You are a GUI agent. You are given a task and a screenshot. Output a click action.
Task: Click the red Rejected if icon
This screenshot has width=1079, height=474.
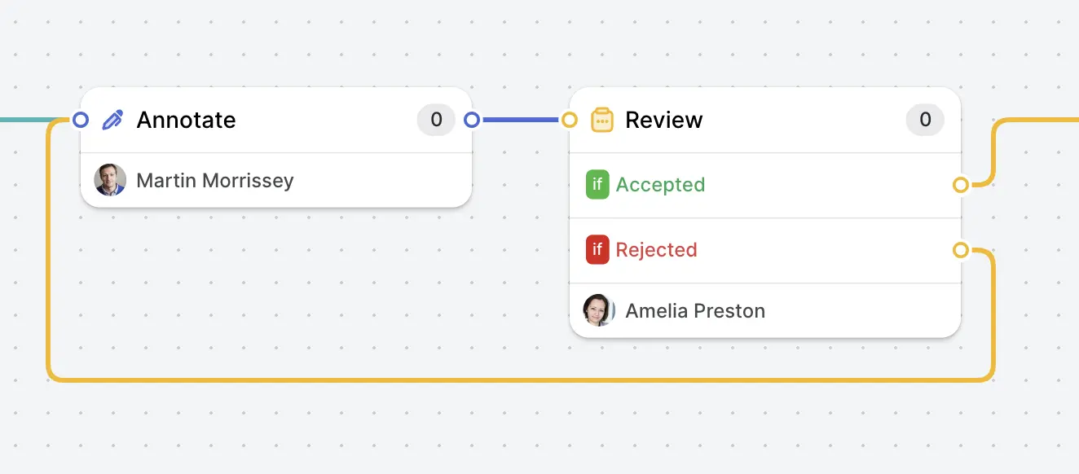tap(597, 250)
